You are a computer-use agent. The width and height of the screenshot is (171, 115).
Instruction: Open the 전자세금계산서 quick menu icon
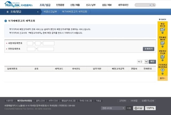(x=163, y=43)
